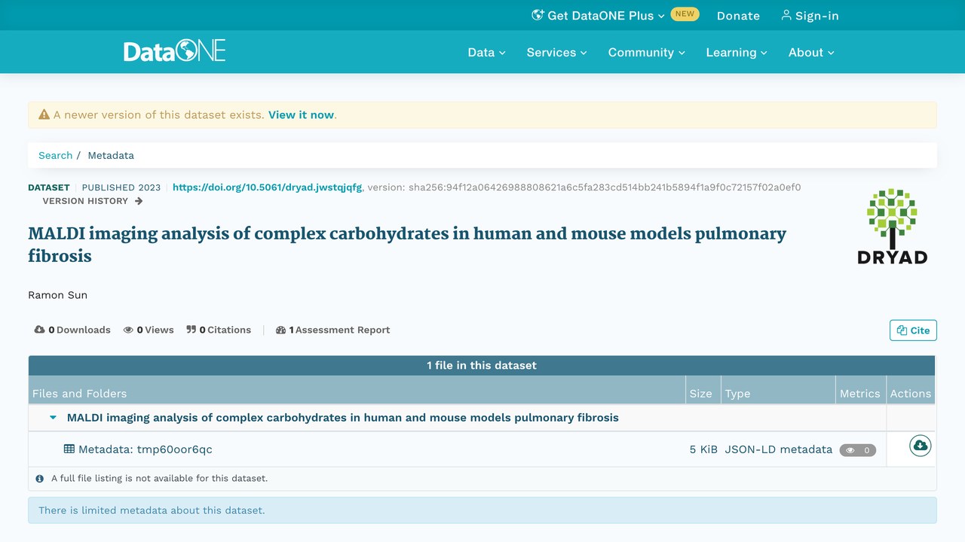Click JSON-LD metadata type cell

778,449
